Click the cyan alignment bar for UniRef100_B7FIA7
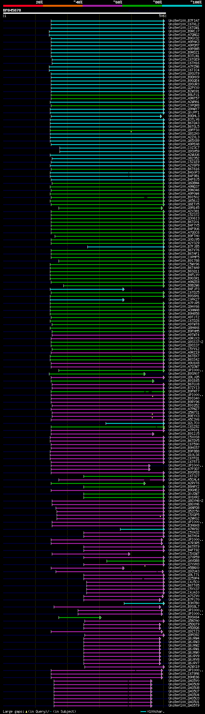The image size is (205, 714). tap(108, 21)
